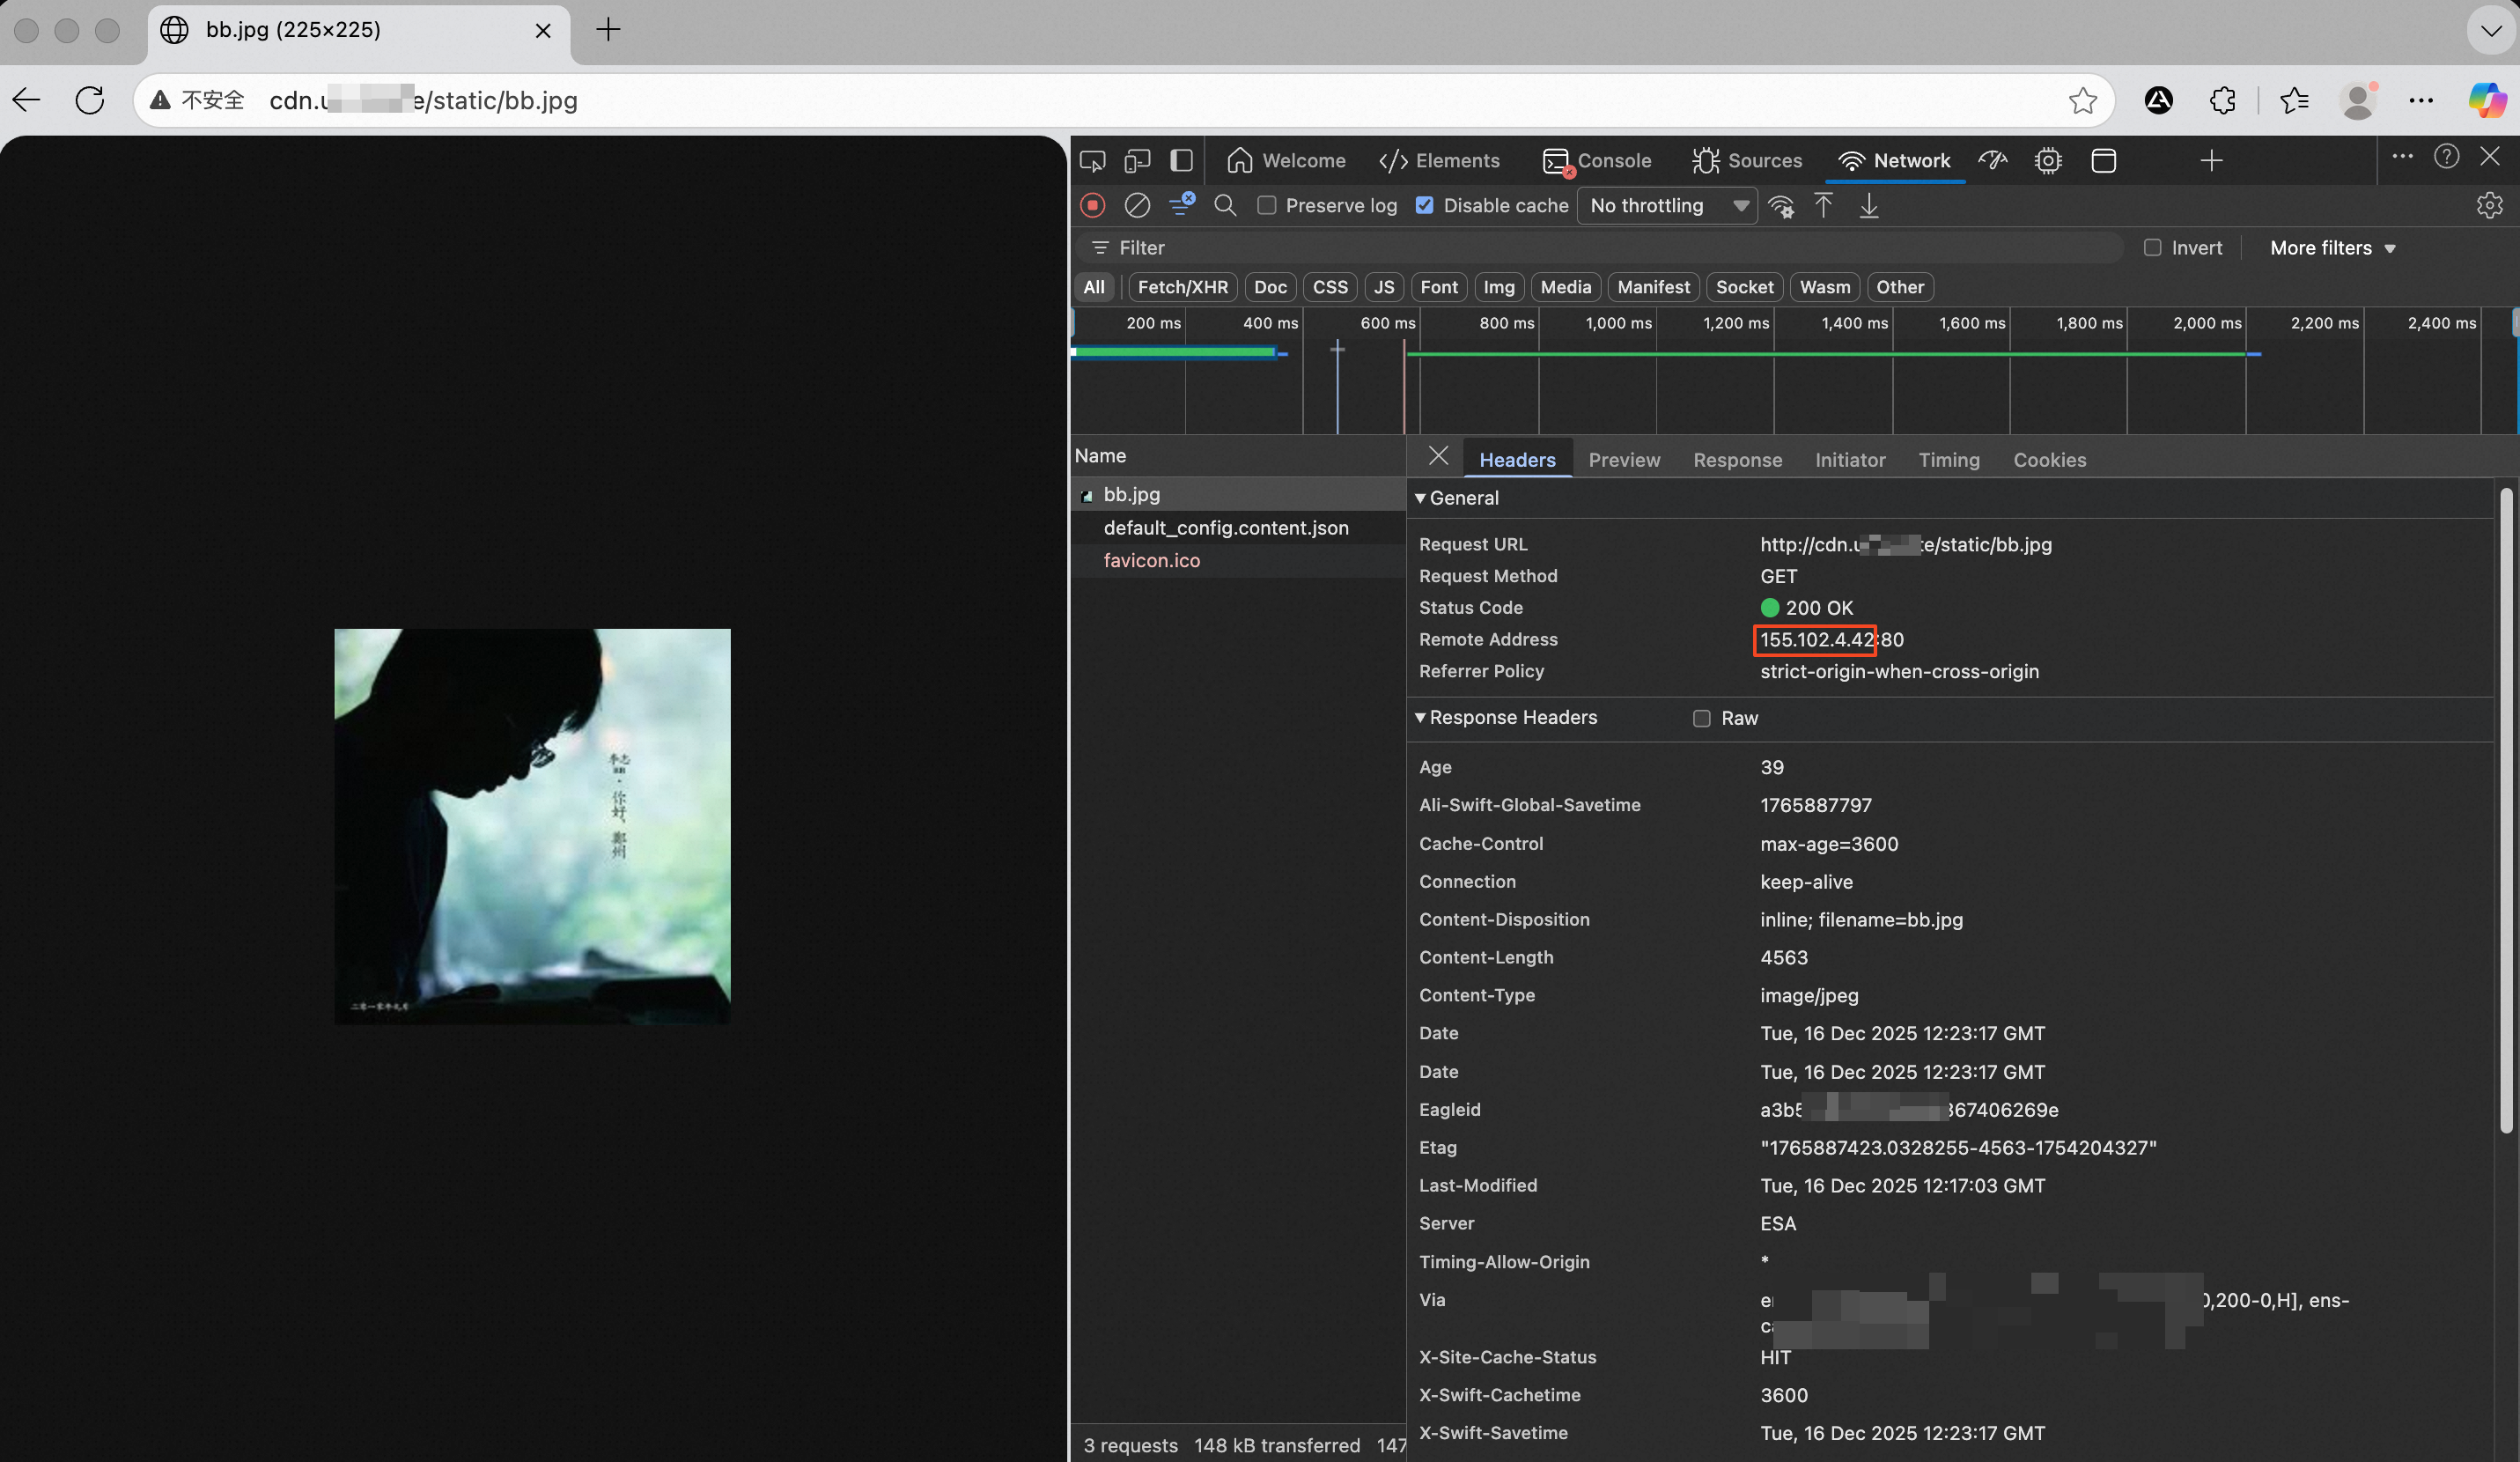Open the No throttling dropdown
2520x1462 pixels.
point(1667,205)
